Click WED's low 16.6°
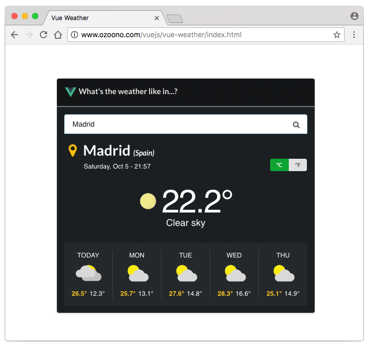This screenshot has width=369, height=349. pos(243,294)
